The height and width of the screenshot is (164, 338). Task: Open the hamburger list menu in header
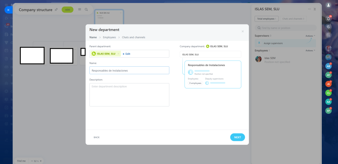click(x=80, y=10)
